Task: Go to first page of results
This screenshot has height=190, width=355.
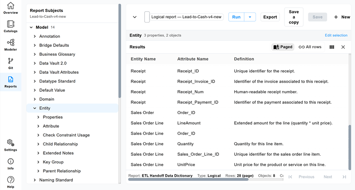Action: [290, 177]
